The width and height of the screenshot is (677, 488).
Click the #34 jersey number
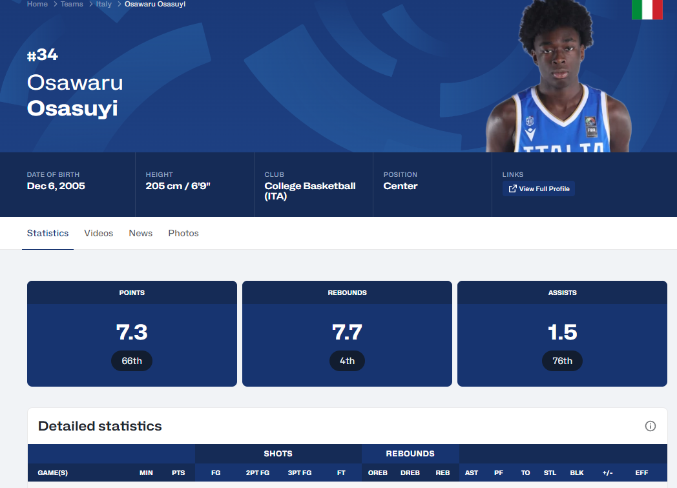pos(43,55)
